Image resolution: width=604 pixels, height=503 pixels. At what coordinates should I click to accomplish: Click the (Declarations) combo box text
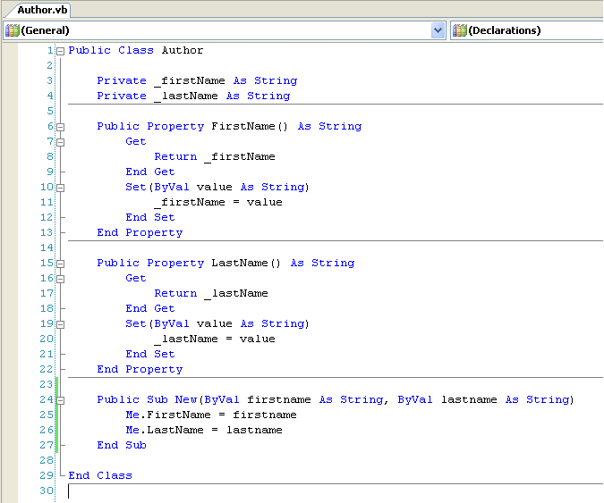click(x=505, y=30)
